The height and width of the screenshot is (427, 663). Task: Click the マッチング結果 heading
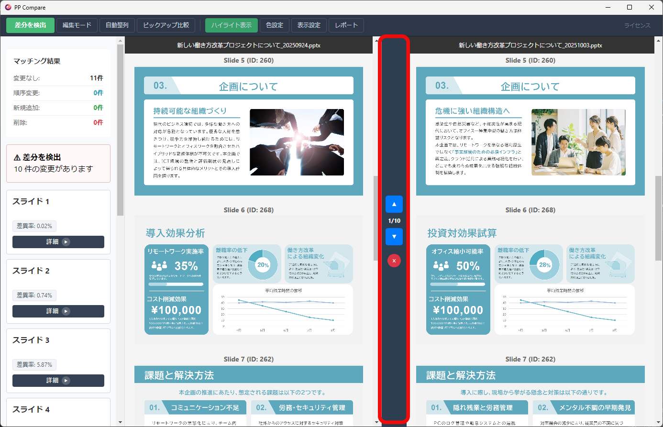coord(37,61)
